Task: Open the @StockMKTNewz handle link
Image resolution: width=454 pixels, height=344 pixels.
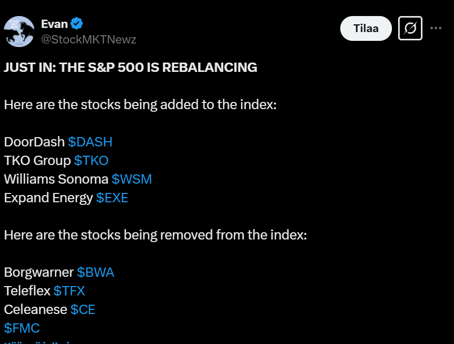Action: (x=88, y=39)
